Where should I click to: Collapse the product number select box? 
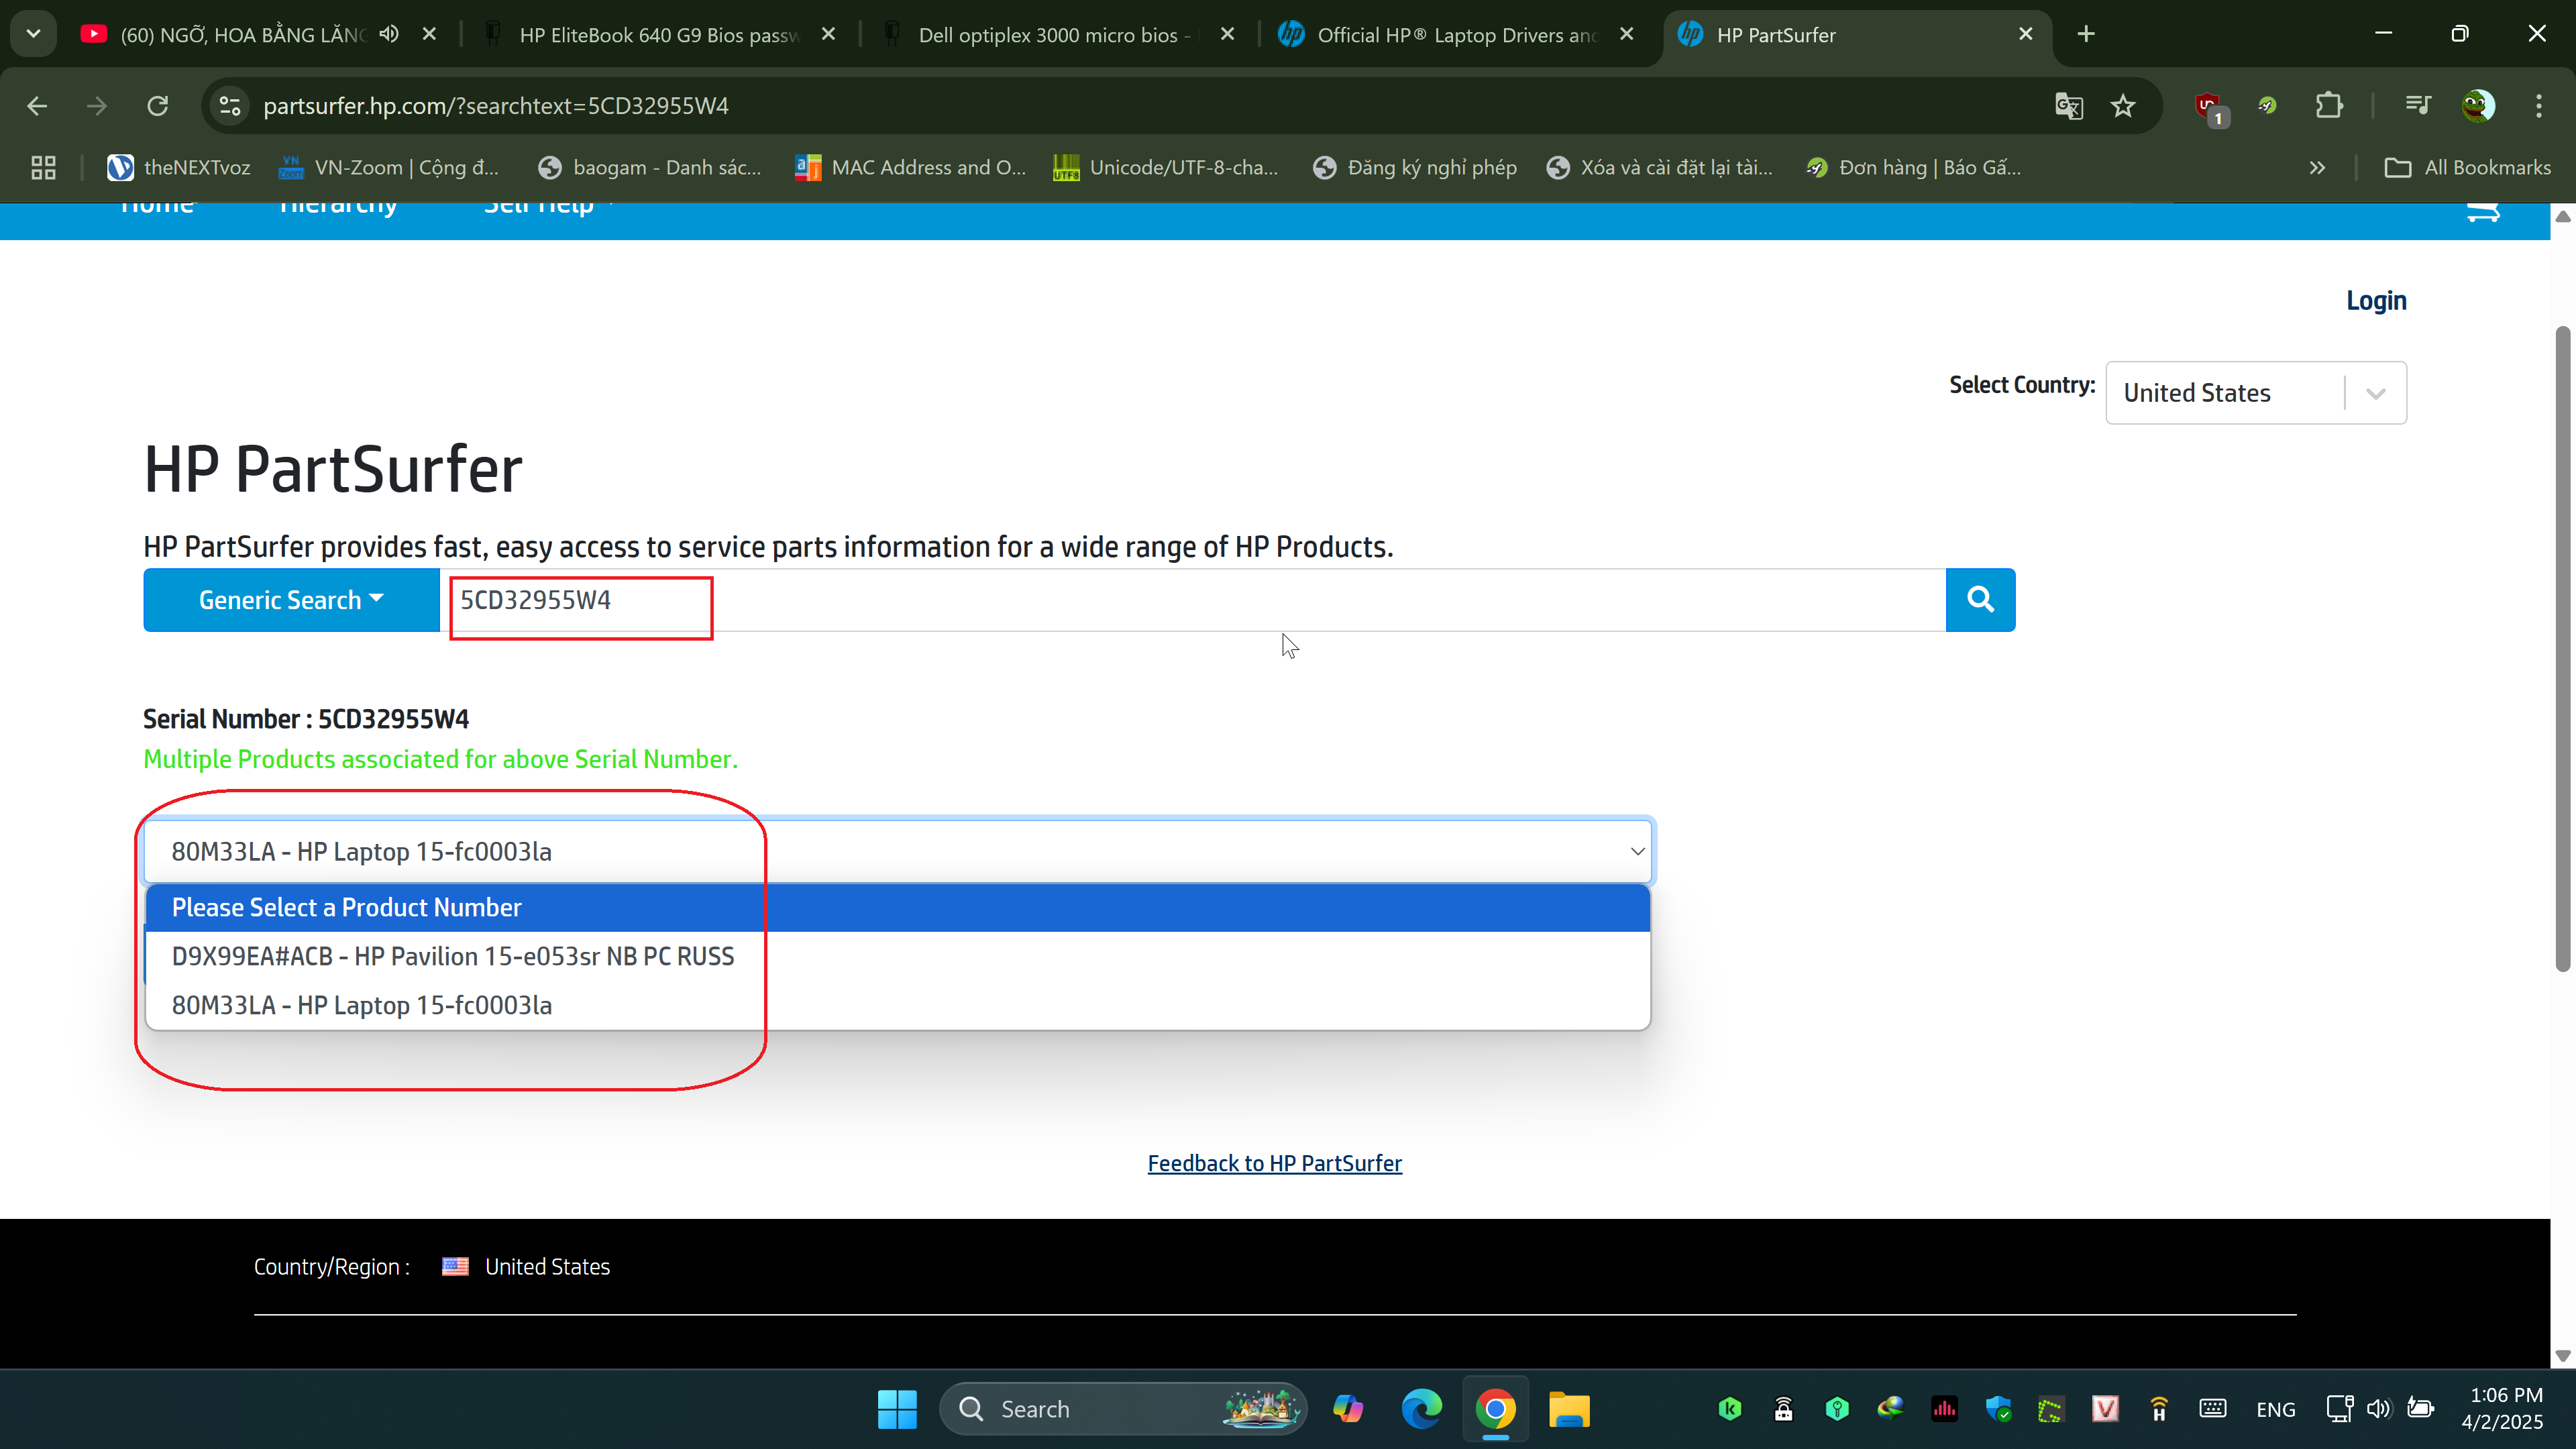point(1636,851)
